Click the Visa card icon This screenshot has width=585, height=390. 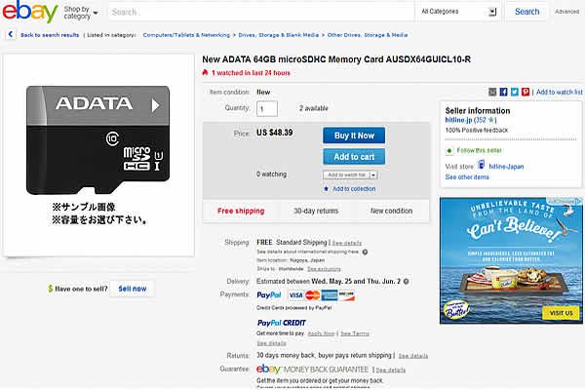coord(295,295)
